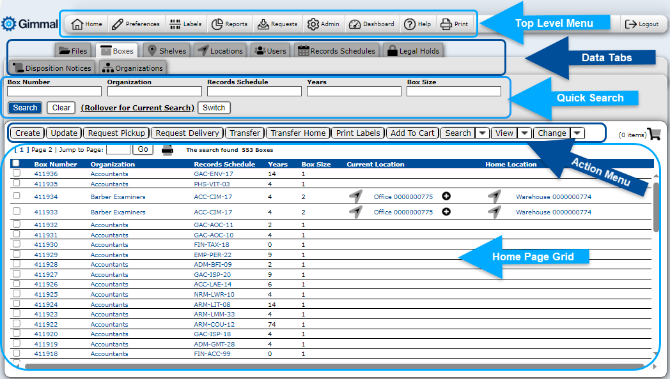Expand the View dropdown arrow
This screenshot has height=379, width=670.
pos(524,133)
